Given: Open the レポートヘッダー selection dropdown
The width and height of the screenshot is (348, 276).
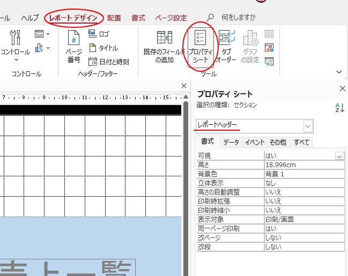Looking at the screenshot, I should pos(308,126).
